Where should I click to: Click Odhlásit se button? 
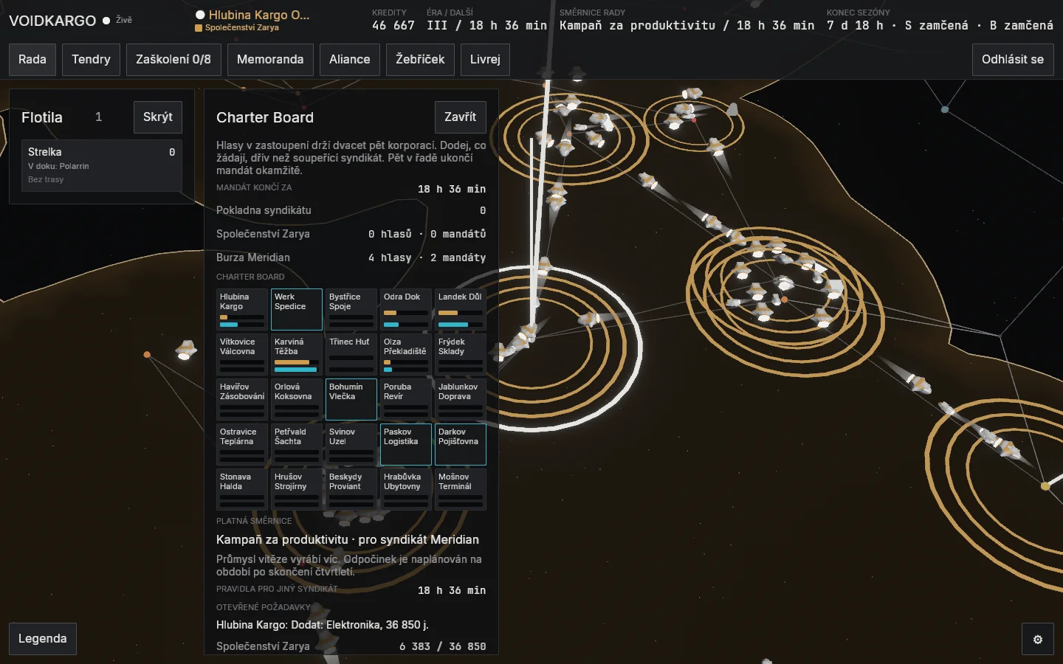(x=1013, y=60)
